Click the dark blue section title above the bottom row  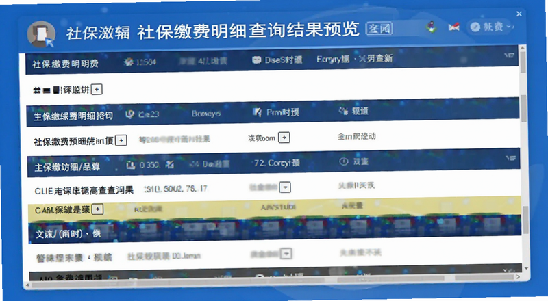tap(68, 233)
